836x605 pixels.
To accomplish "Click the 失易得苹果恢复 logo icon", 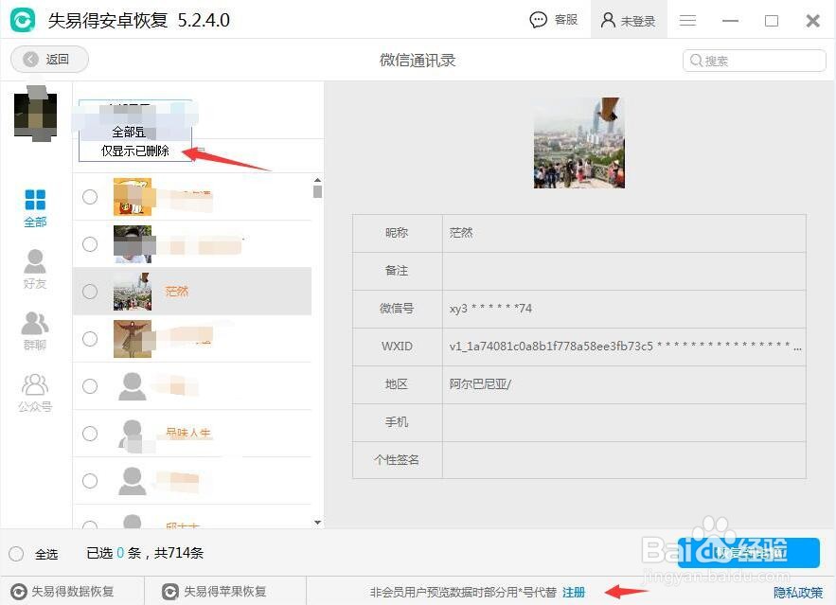I will [170, 592].
